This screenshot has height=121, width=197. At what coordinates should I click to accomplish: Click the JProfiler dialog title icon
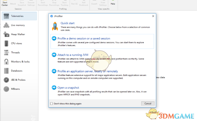[52, 16]
